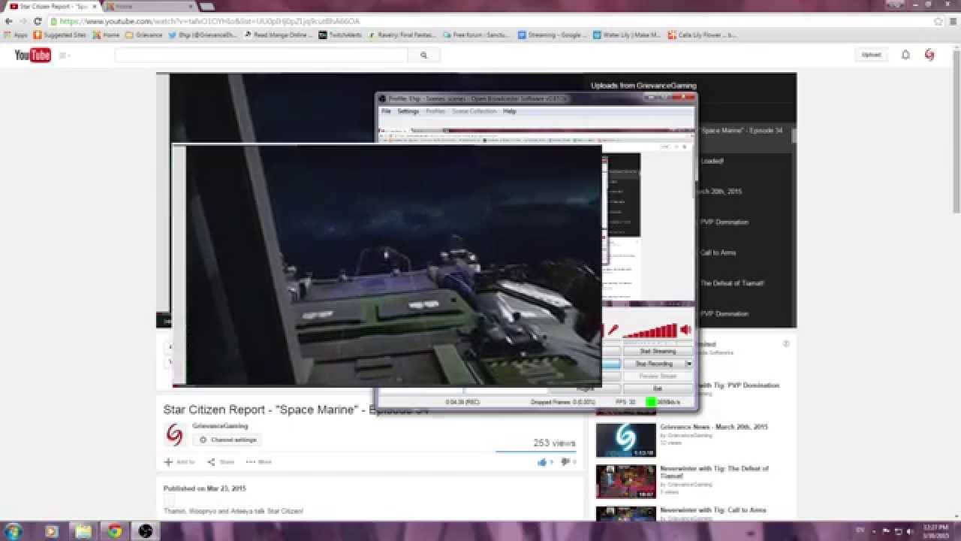This screenshot has height=541, width=961.
Task: Click Channel settings button
Action: coord(228,440)
